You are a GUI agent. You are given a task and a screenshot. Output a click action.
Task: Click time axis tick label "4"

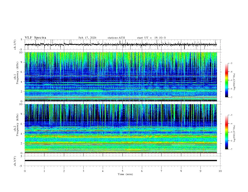tap(103, 171)
